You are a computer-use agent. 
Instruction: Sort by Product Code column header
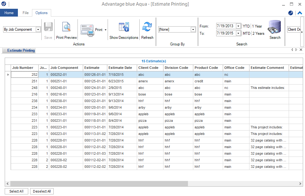pyautogui.click(x=208, y=68)
